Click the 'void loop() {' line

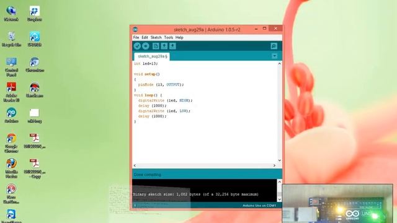(148, 95)
